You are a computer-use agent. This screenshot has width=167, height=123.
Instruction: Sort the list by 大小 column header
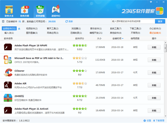pyautogui.click(x=100, y=39)
